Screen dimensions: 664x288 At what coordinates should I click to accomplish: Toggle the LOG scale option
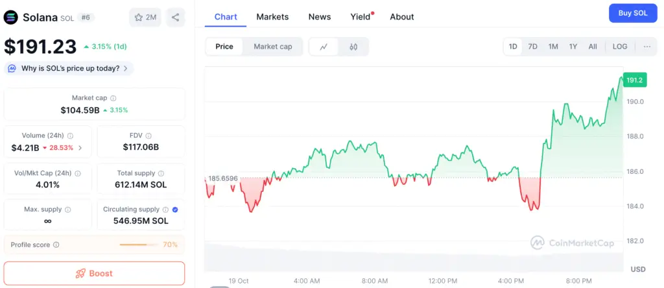620,47
